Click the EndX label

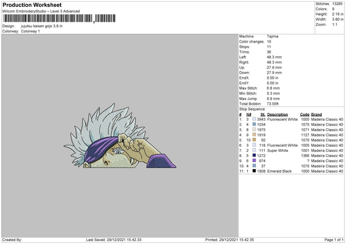point(245,78)
